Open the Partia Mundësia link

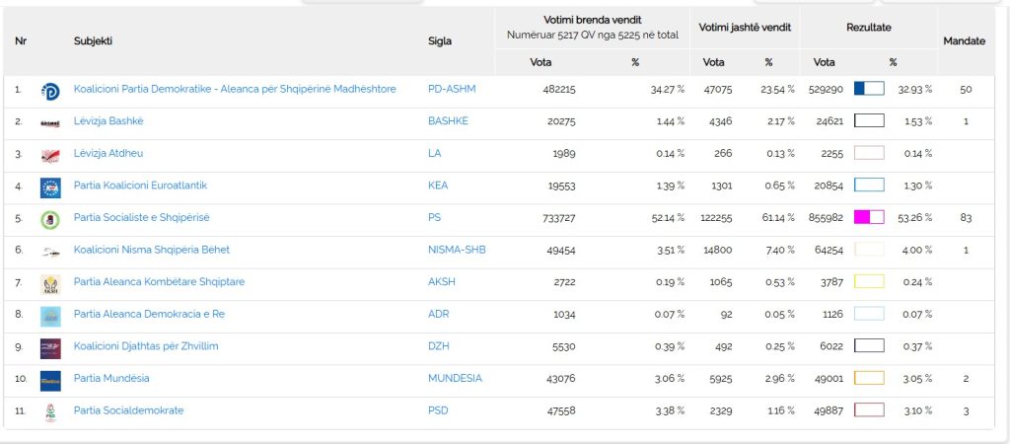click(111, 378)
